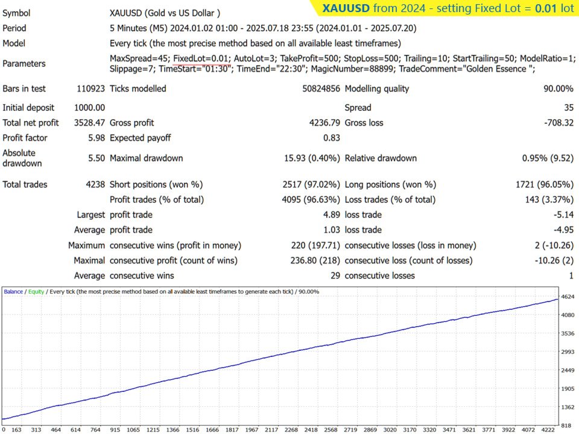The width and height of the screenshot is (579, 434).
Task: Click the 4222 tick on chart's horizontal axis
Action: 548,430
